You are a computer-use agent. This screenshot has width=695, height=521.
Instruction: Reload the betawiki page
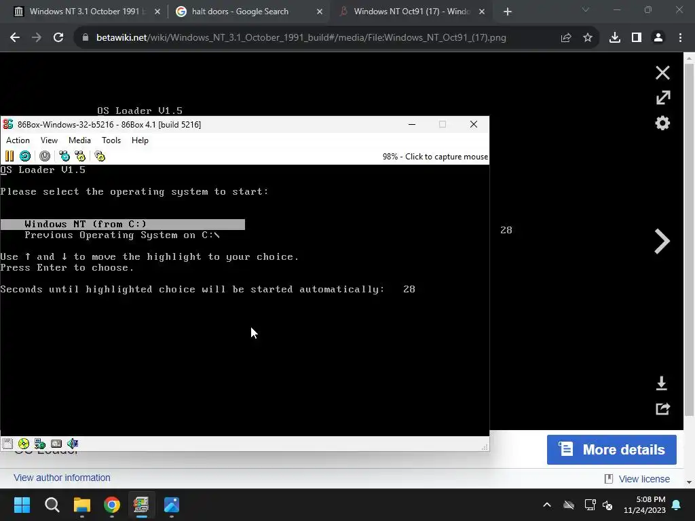click(x=58, y=38)
